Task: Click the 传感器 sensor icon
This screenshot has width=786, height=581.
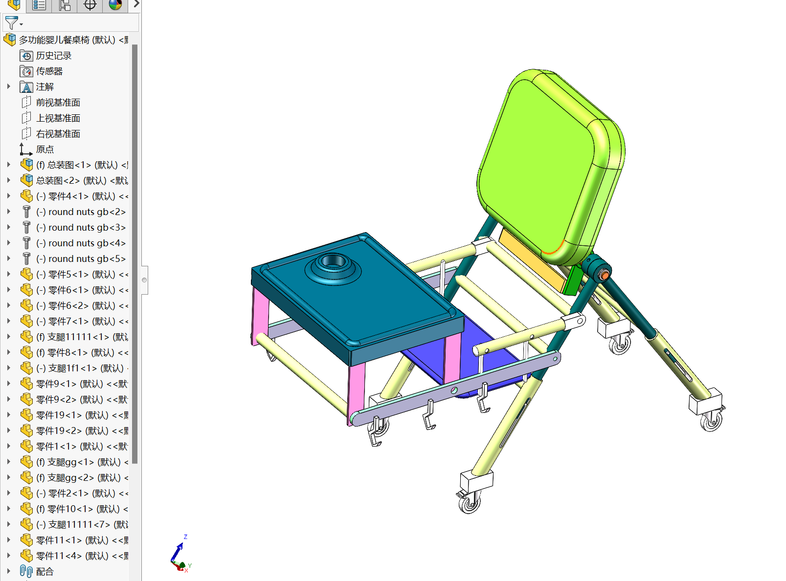Action: 26,71
